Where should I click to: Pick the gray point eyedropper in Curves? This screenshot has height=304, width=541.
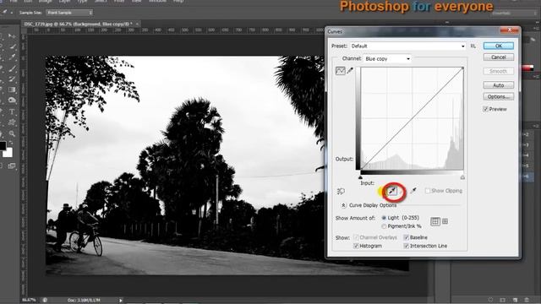[392, 191]
